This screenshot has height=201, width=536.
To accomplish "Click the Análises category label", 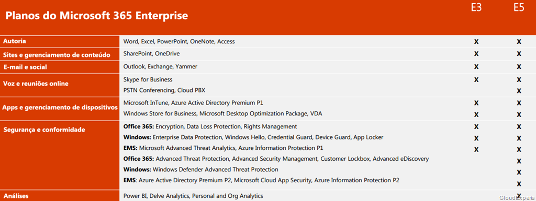I will click(16, 196).
